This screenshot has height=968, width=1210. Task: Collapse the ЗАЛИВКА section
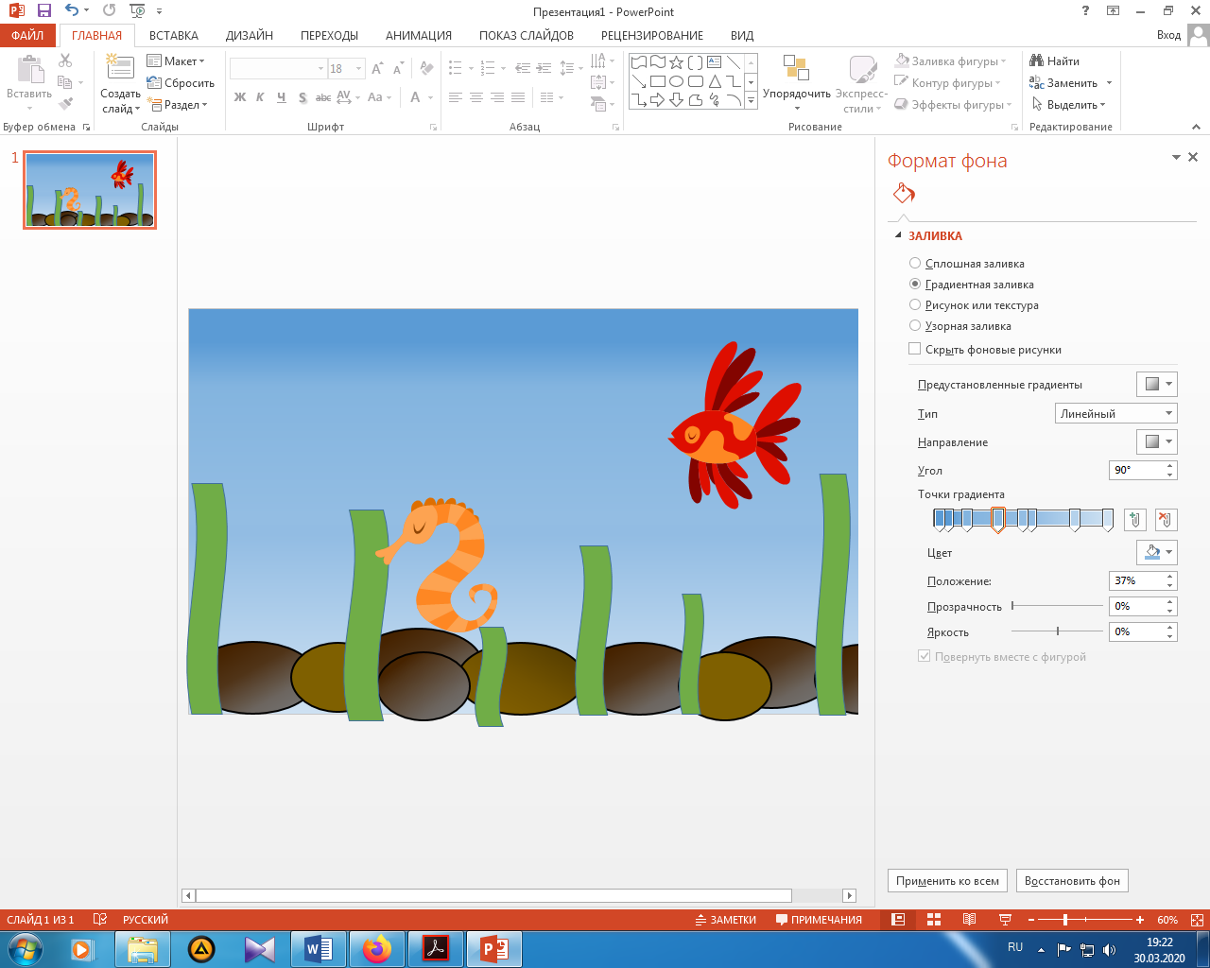pos(897,236)
